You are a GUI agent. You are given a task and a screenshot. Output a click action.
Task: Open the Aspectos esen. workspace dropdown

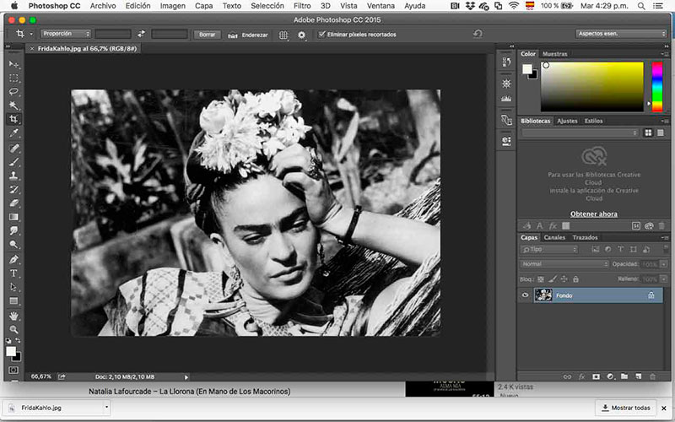(x=620, y=34)
